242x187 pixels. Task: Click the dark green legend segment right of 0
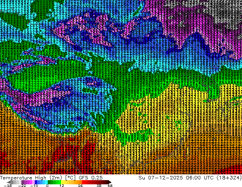coord(49,182)
